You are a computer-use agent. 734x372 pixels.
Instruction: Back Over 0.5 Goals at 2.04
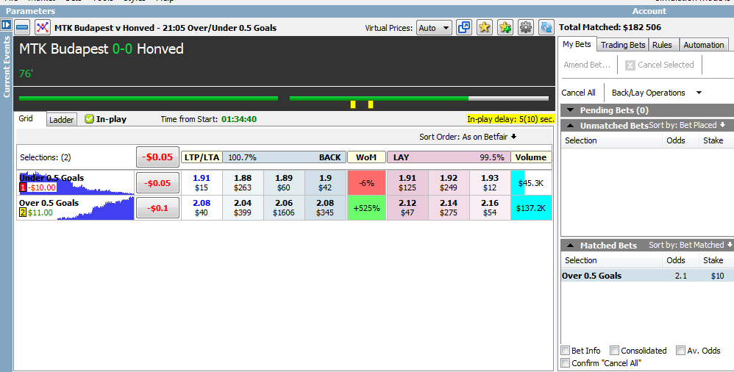pos(243,208)
